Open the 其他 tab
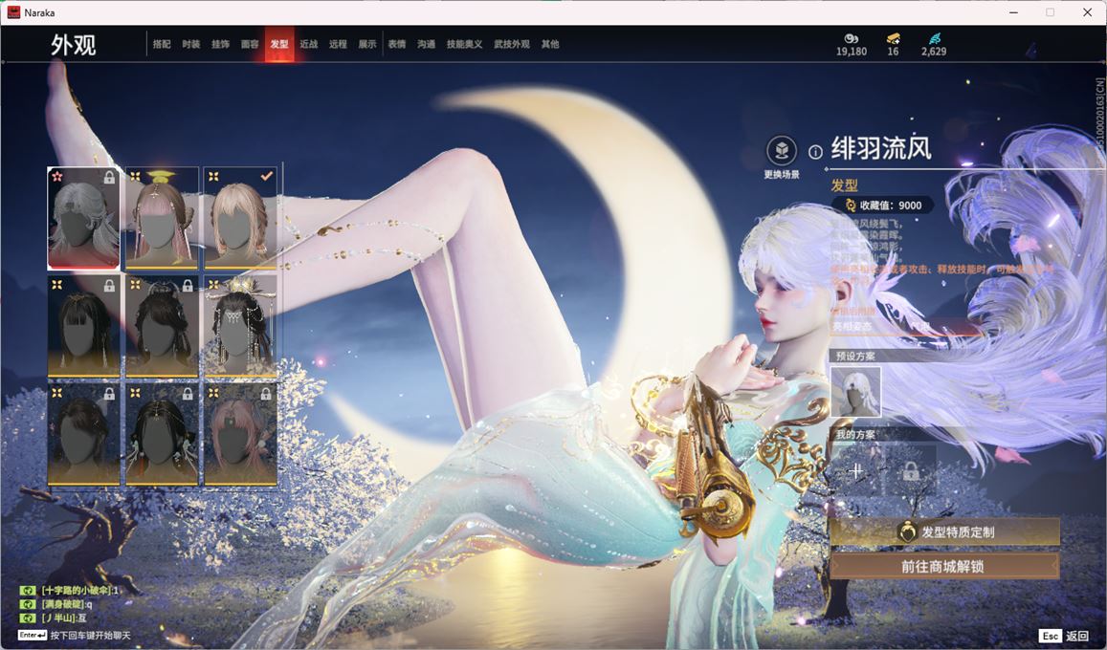The height and width of the screenshot is (650, 1107). tap(550, 44)
